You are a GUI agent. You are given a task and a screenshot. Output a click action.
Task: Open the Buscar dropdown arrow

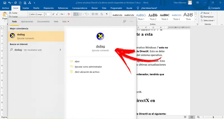pyautogui.click(x=211, y=13)
